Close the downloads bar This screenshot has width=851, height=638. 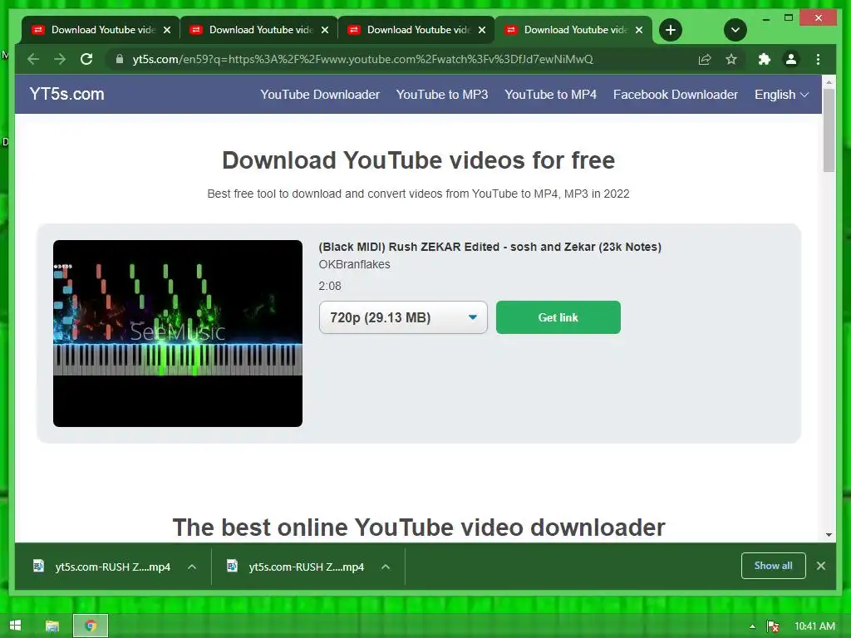(x=821, y=565)
